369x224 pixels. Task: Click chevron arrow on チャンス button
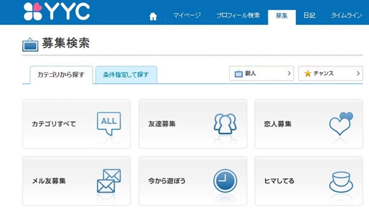point(358,73)
